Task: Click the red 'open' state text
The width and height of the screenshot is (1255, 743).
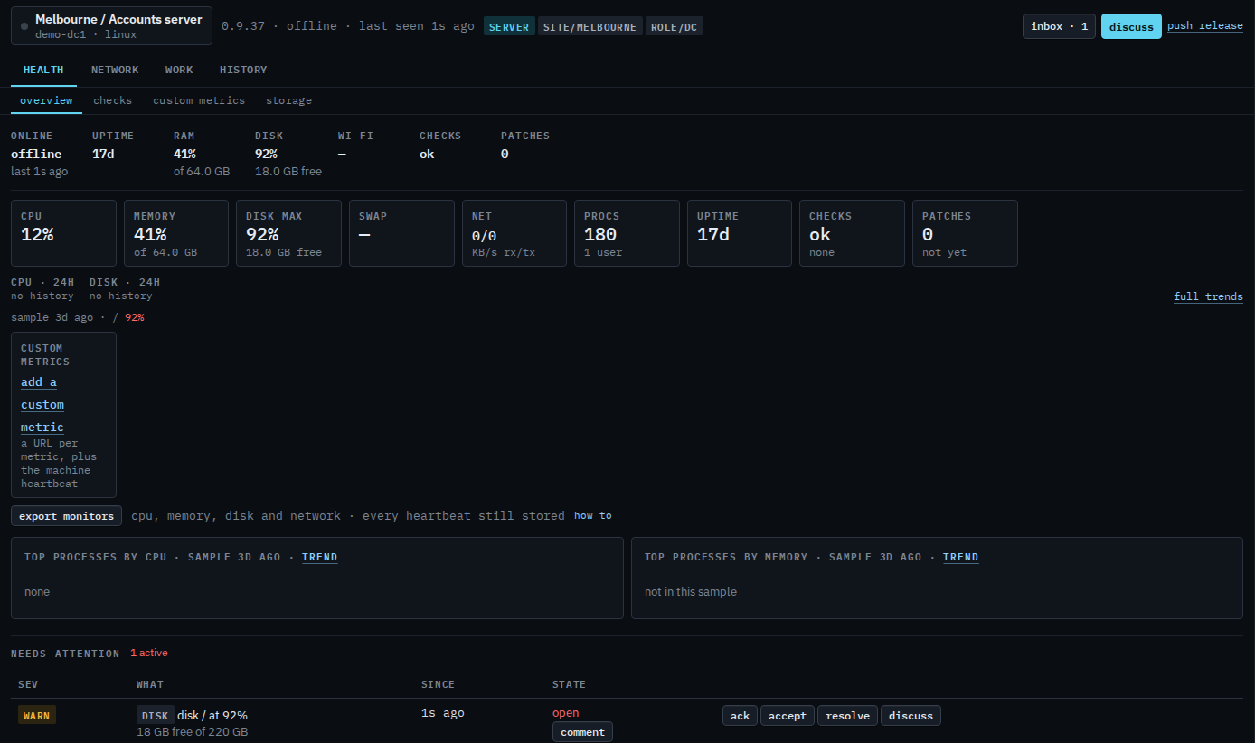Action: [566, 713]
